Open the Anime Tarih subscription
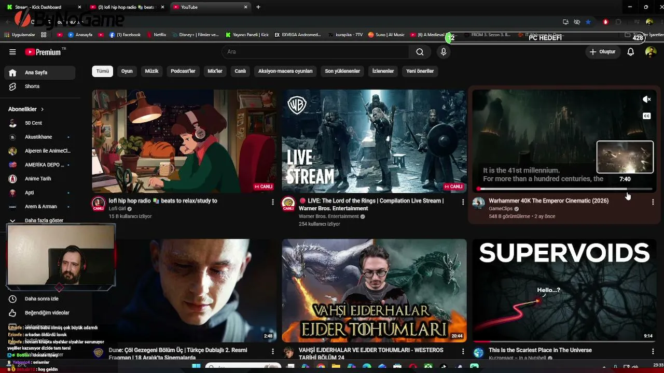The height and width of the screenshot is (373, 664). pos(40,179)
